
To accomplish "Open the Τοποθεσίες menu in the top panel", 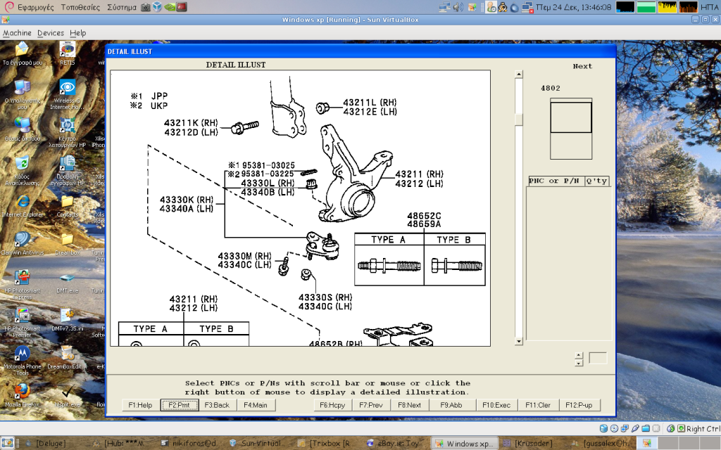I will (x=80, y=7).
